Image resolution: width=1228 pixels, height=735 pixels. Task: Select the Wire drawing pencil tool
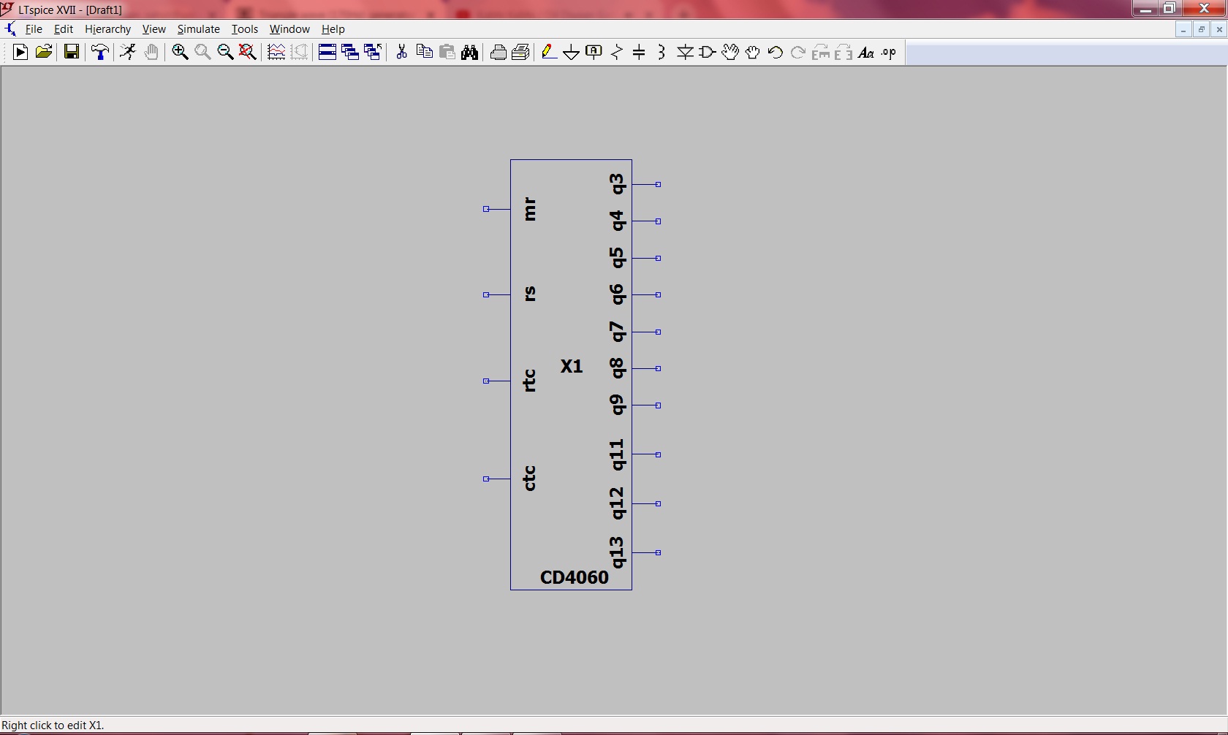coord(549,52)
